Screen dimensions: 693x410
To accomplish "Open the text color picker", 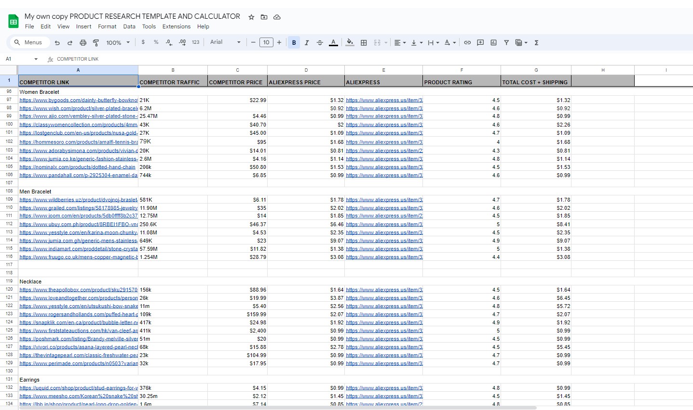I will pos(333,42).
